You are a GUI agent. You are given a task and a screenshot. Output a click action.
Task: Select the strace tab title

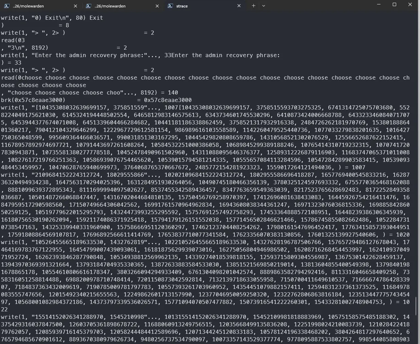coord(182,6)
